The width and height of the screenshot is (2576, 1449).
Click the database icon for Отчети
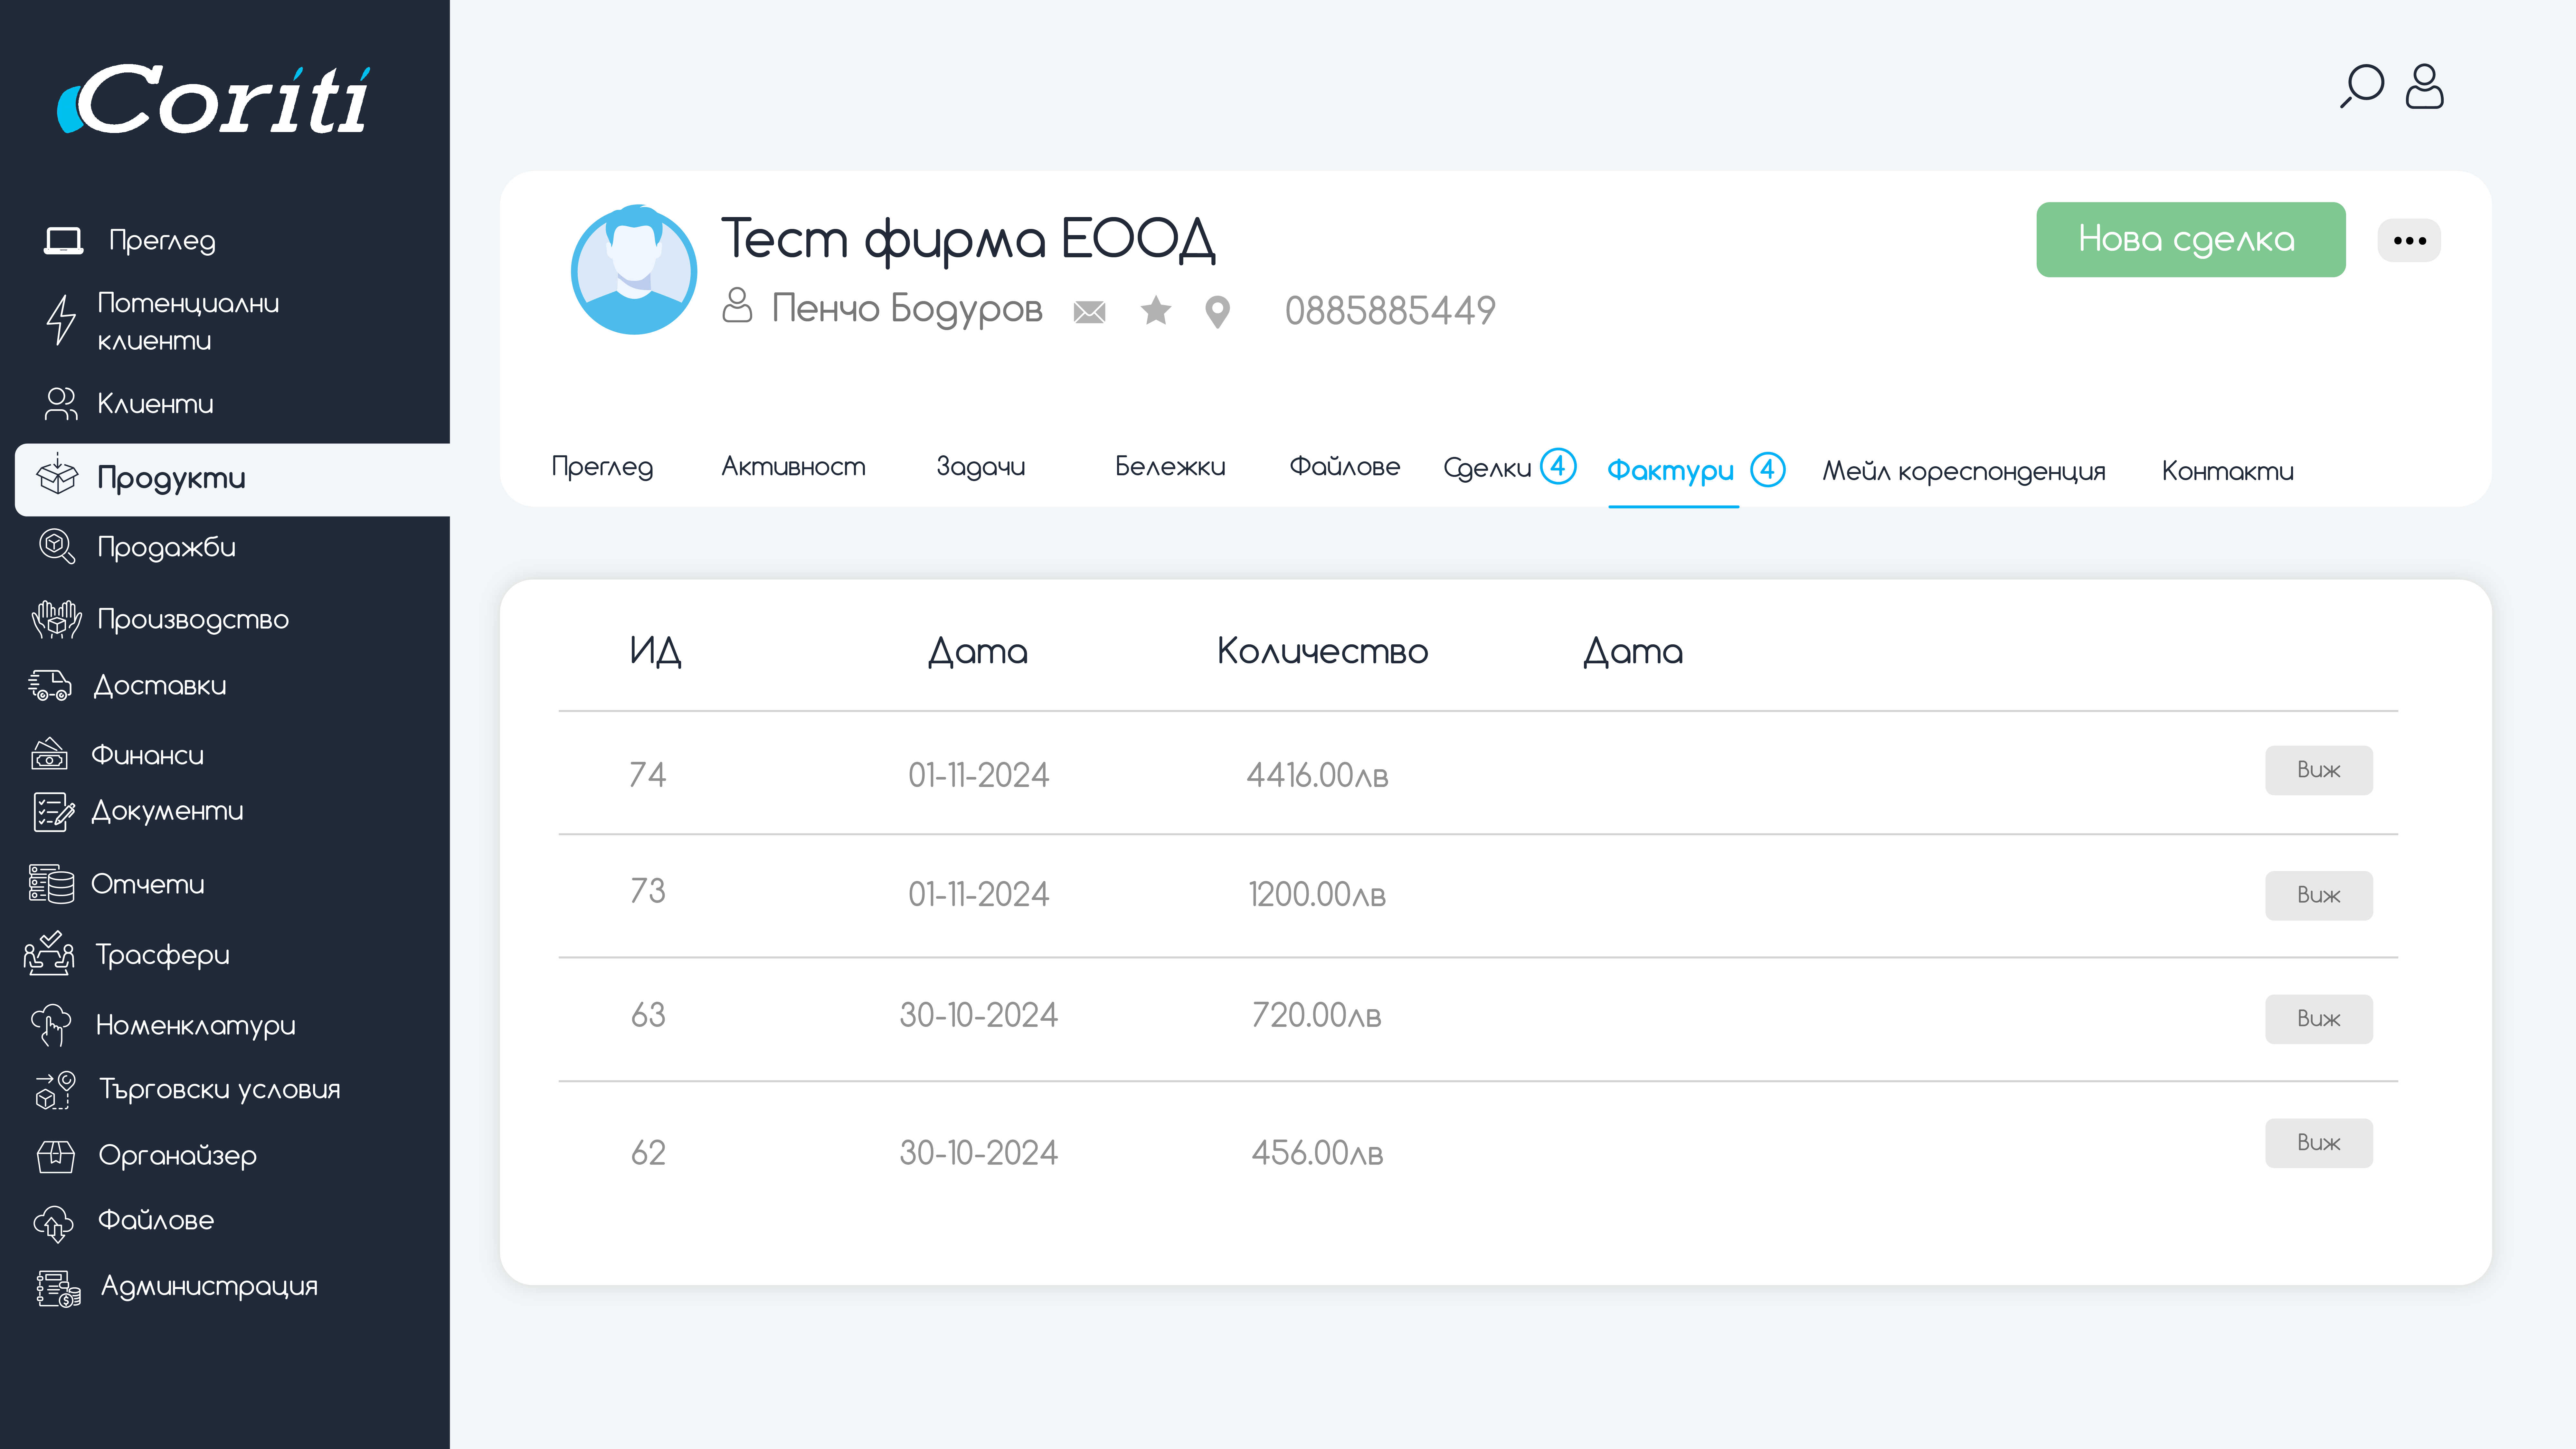(51, 884)
